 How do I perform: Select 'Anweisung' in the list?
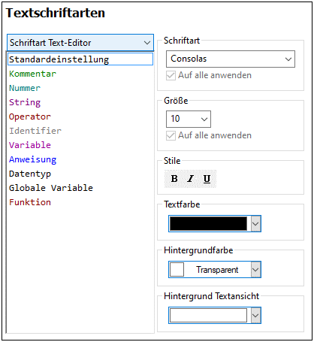[x=33, y=159]
